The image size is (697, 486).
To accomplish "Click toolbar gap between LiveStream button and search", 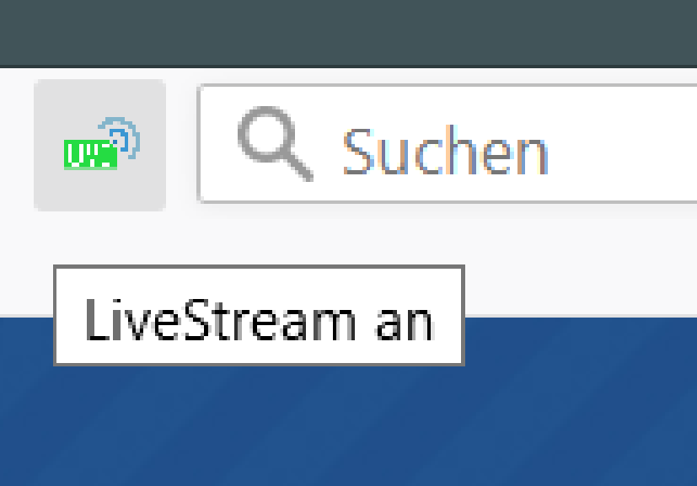I will [182, 144].
